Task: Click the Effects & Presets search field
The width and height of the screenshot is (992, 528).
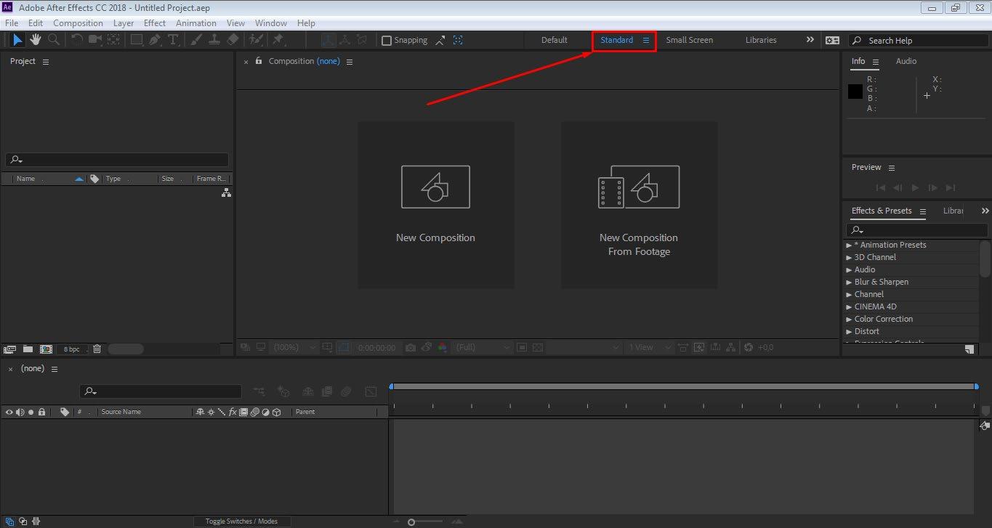Action: pos(917,230)
